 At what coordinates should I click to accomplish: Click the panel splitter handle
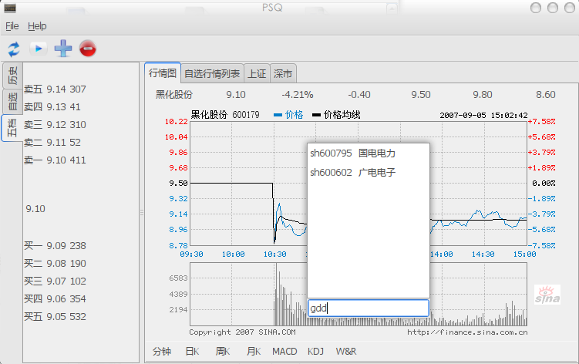[x=142, y=213]
